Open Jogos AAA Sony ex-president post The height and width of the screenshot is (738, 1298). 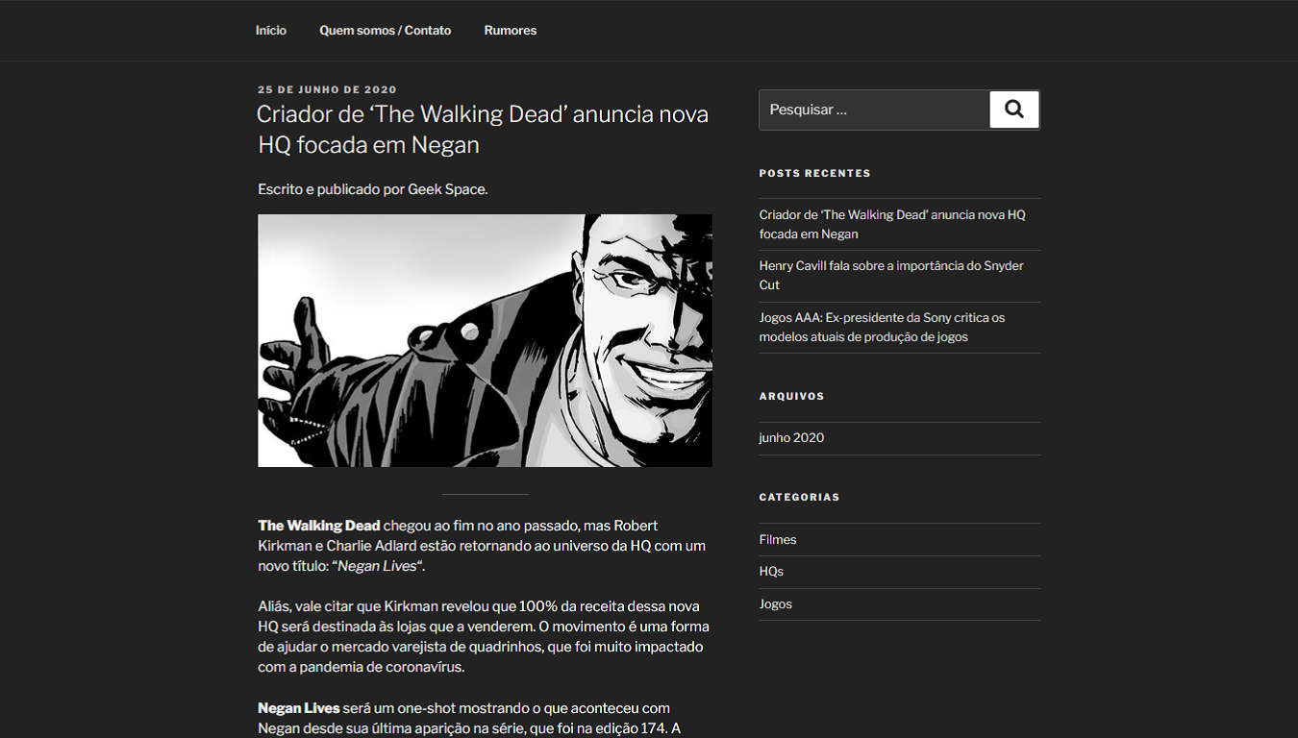click(882, 327)
